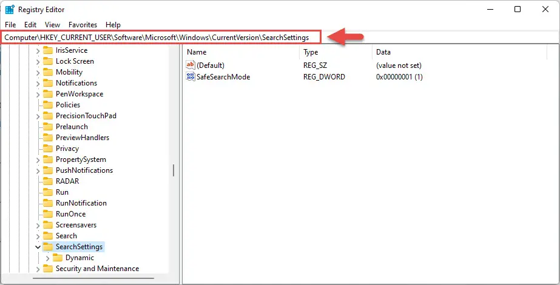Select the Policies folder icon

48,105
